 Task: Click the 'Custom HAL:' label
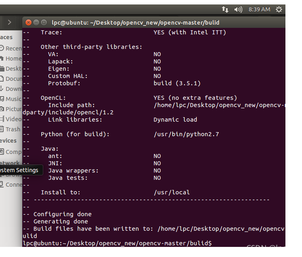[x=68, y=76]
